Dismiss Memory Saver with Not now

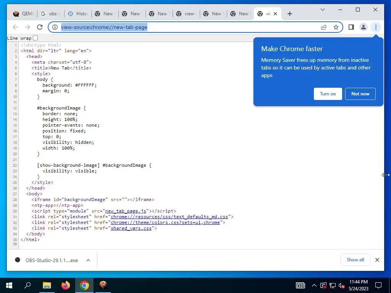360,94
